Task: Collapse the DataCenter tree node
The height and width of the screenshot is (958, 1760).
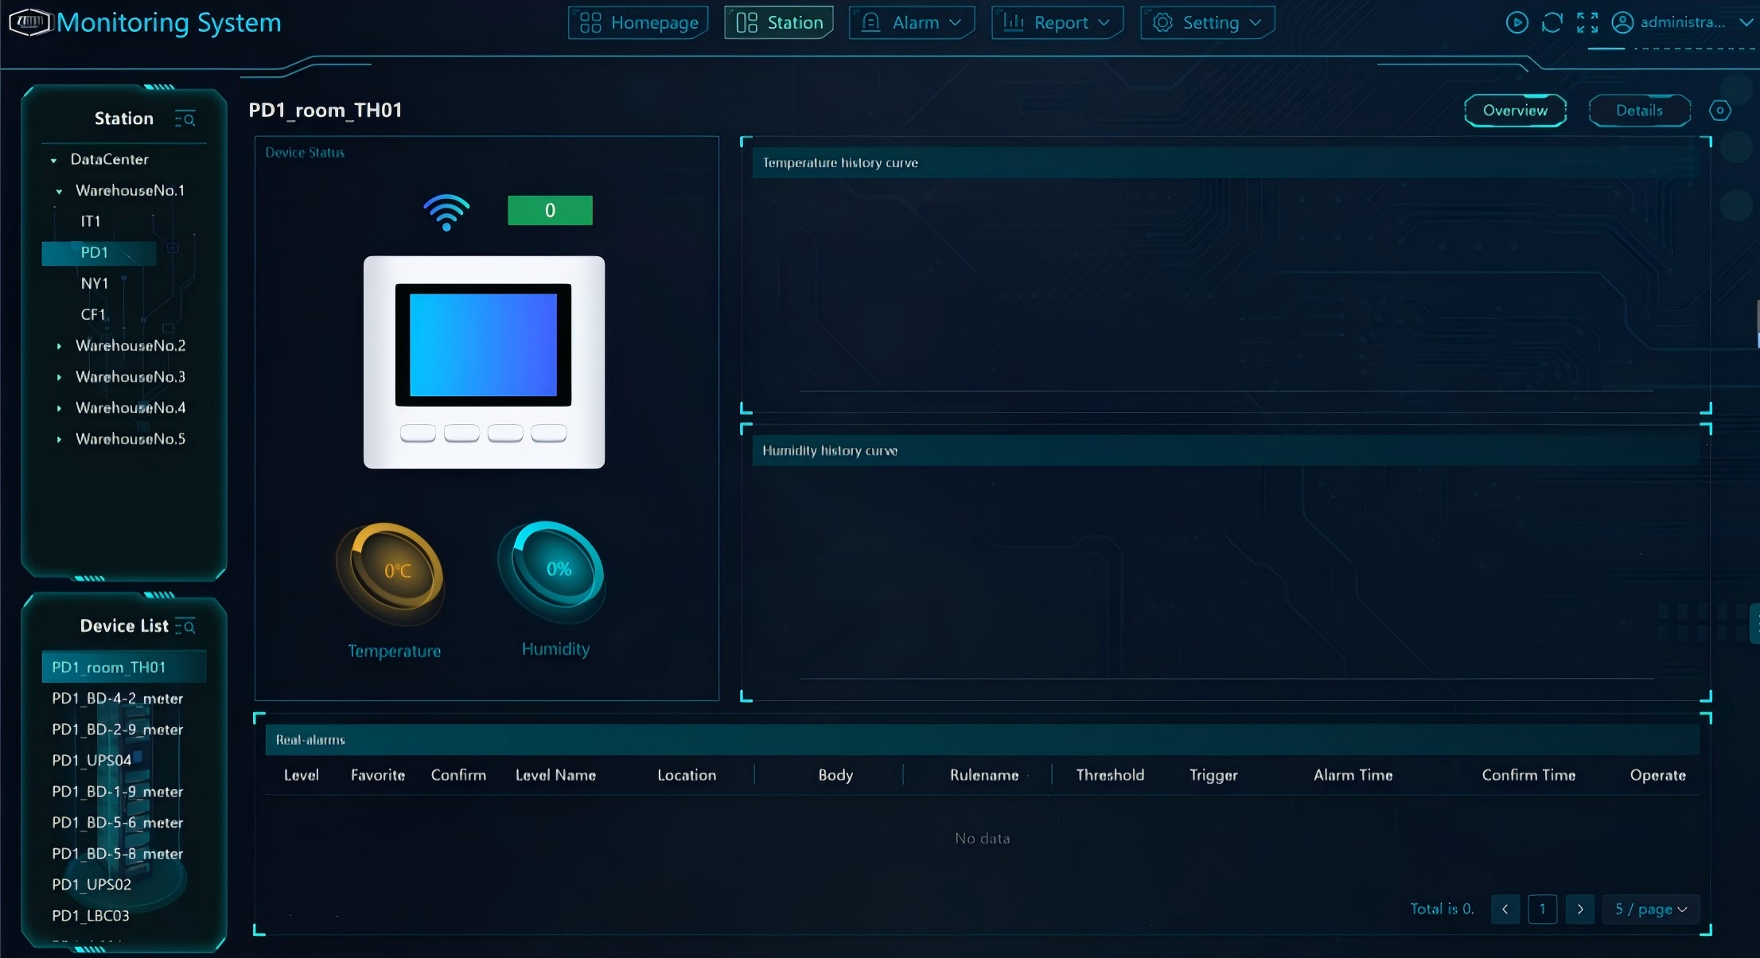Action: pyautogui.click(x=53, y=160)
